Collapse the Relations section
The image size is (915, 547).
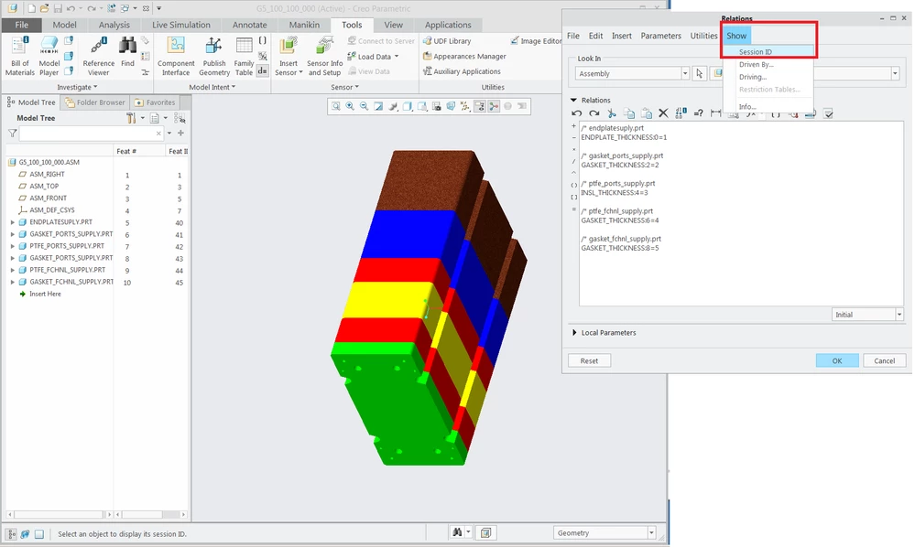click(x=573, y=101)
